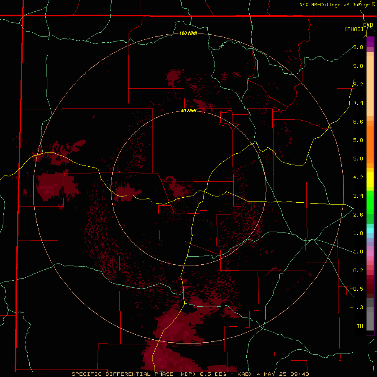Click the 9.0 legend value
Viewport: 377px width, 377px height.
pos(358,66)
